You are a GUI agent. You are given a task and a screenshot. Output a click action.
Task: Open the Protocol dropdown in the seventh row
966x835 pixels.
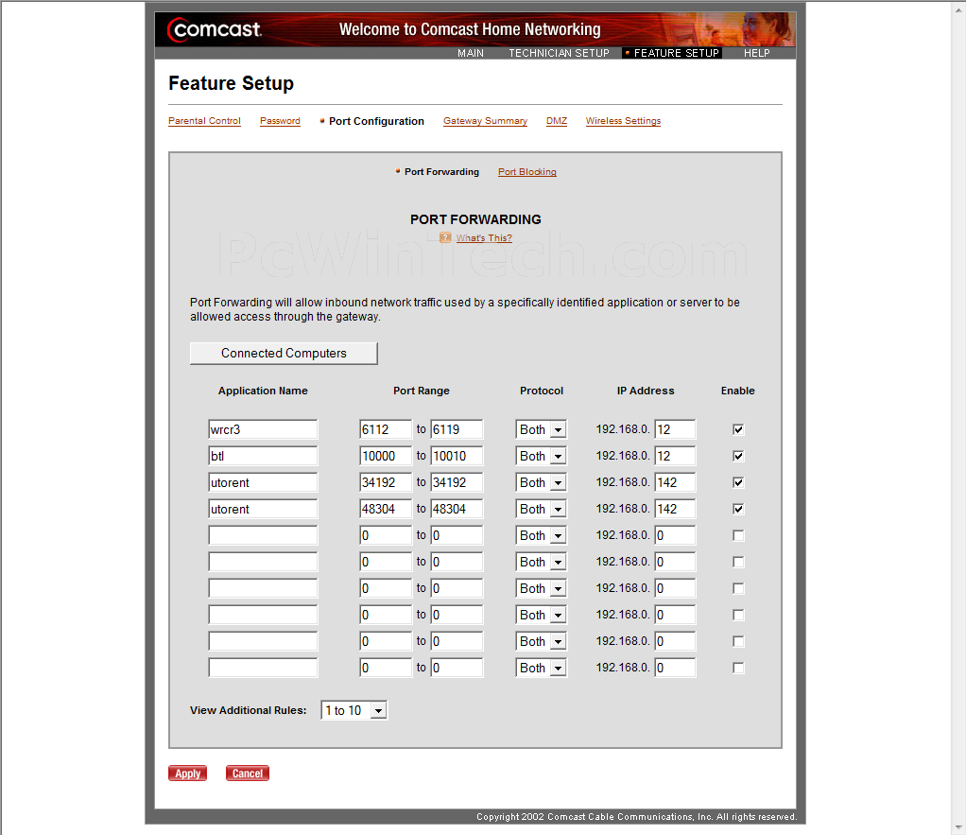coord(541,588)
